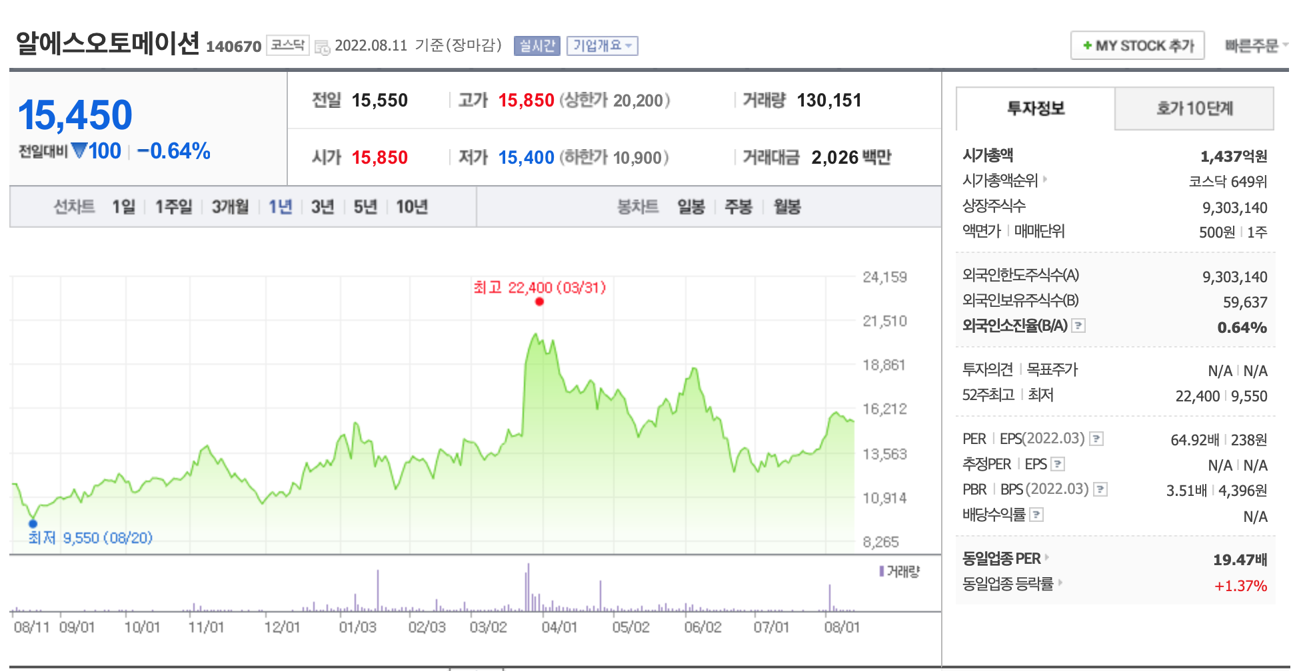Click the 저가 value 15,400

click(527, 158)
